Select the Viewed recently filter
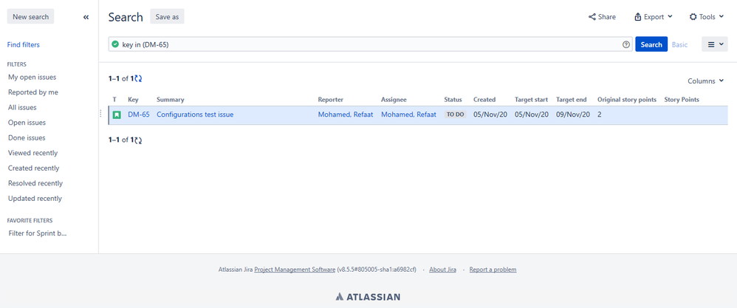Viewport: 737px width, 308px height. tap(33, 153)
